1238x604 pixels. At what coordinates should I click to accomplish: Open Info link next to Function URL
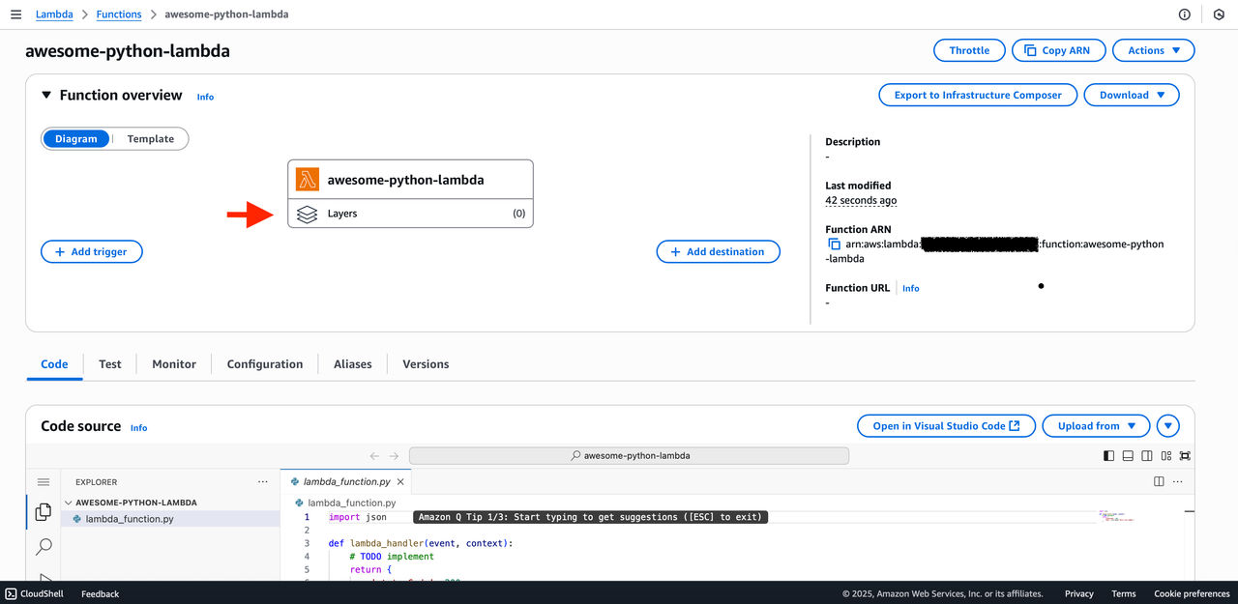click(x=911, y=288)
